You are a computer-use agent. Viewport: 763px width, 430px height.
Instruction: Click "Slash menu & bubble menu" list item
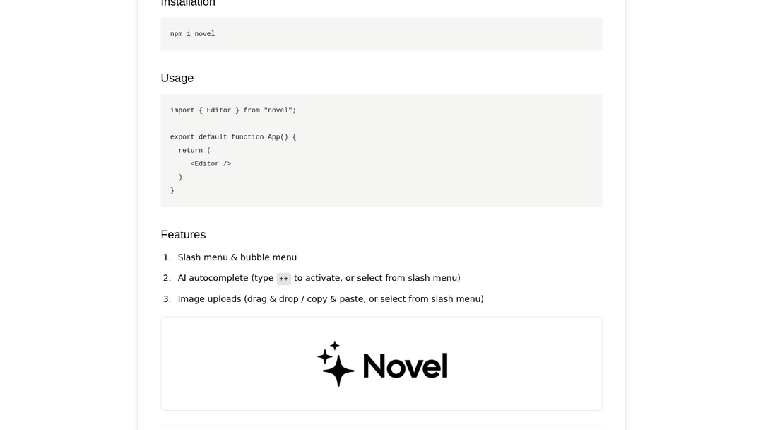[237, 257]
